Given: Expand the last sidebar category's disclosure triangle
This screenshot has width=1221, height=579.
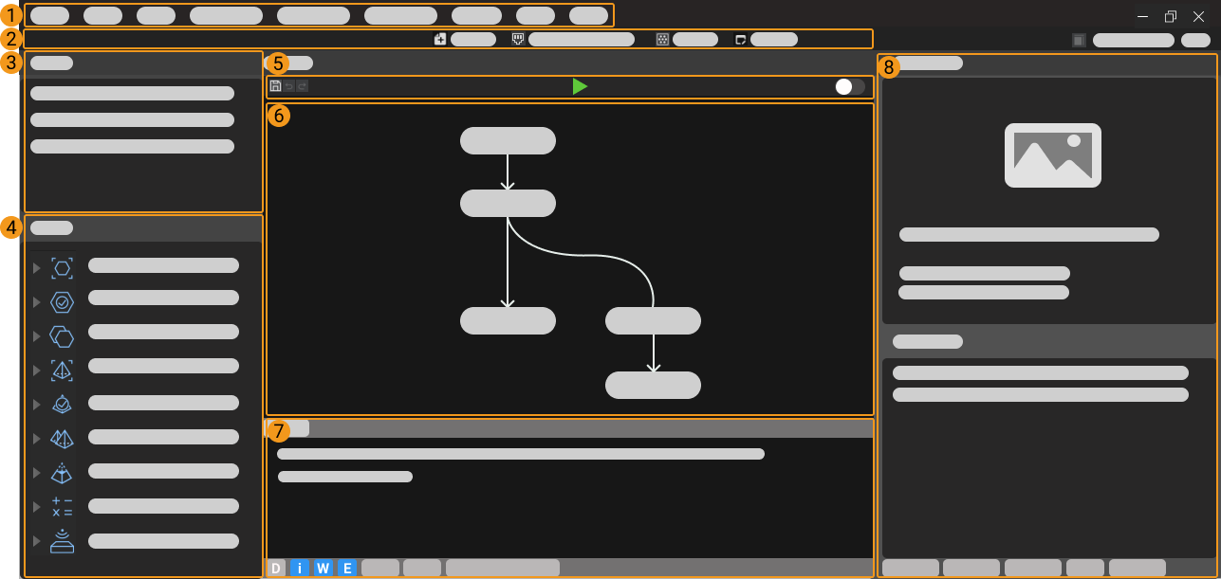Looking at the screenshot, I should point(35,541).
